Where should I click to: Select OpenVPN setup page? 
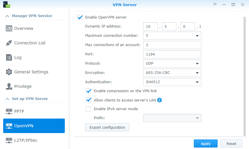click(x=34, y=126)
